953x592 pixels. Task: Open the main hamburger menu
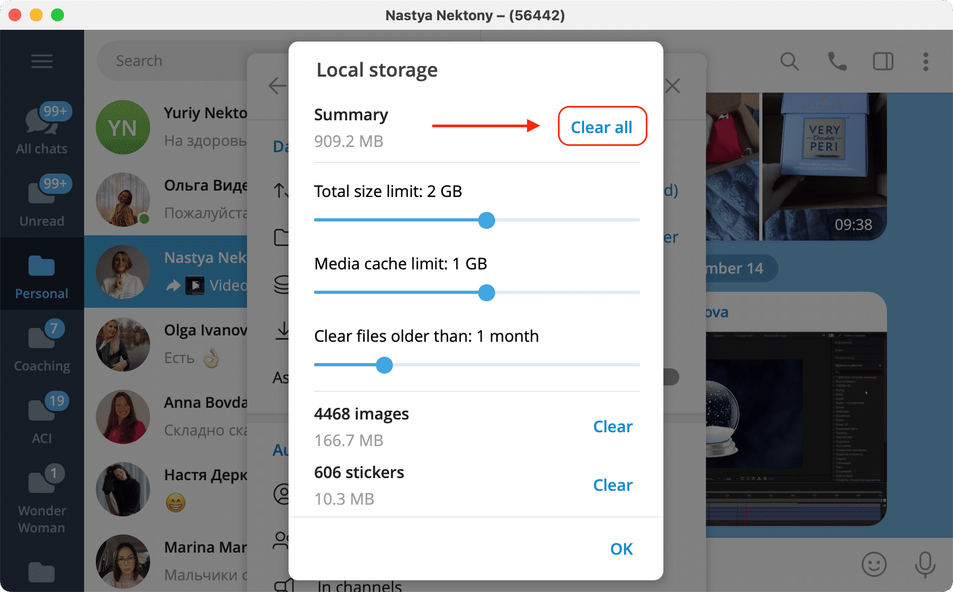point(42,61)
